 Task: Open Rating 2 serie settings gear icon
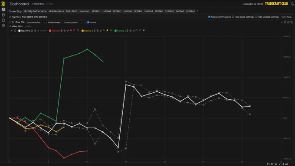[x=98, y=31]
